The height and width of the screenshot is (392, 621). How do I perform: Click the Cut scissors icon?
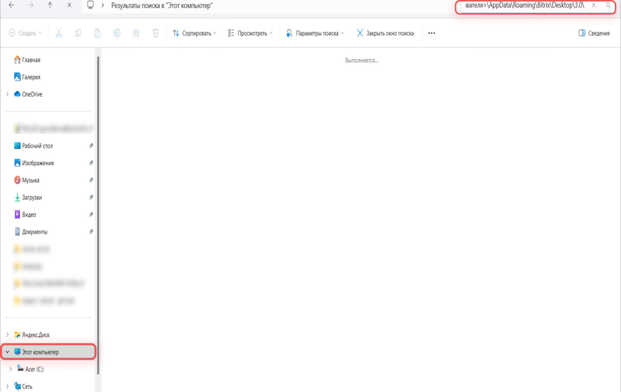[x=59, y=33]
